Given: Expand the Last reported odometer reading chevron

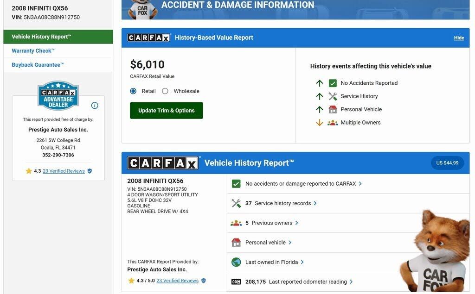Looking at the screenshot, I should (x=351, y=281).
